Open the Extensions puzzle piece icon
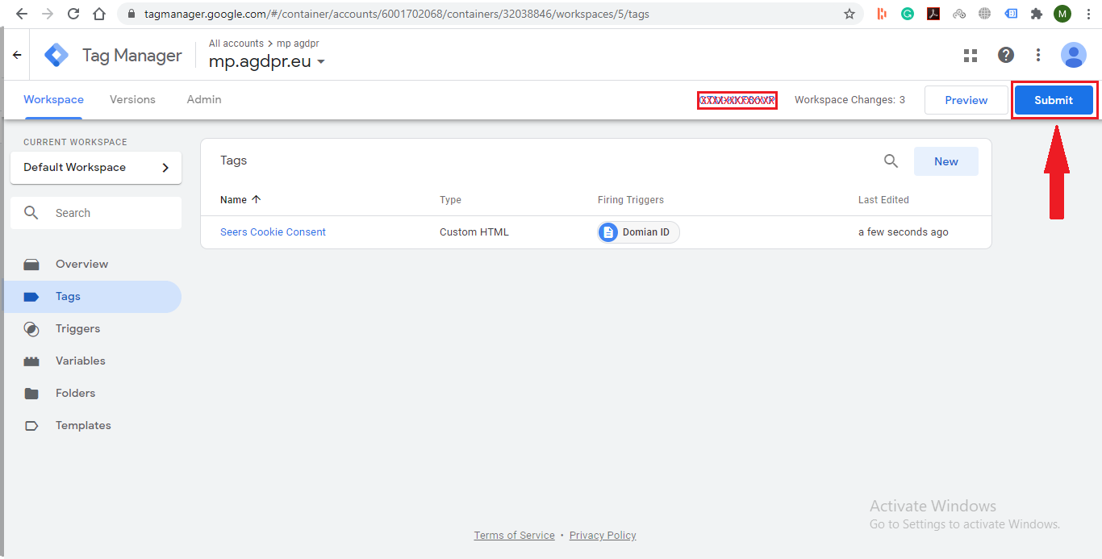This screenshot has height=559, width=1102. 1037,14
